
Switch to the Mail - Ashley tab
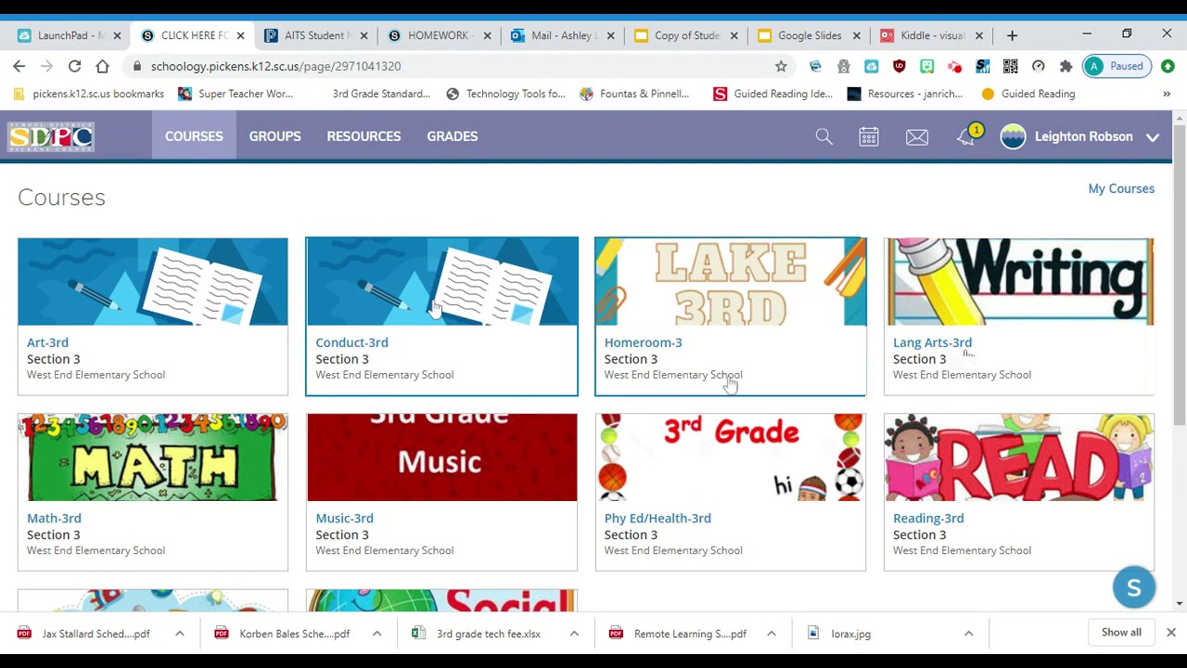point(561,35)
